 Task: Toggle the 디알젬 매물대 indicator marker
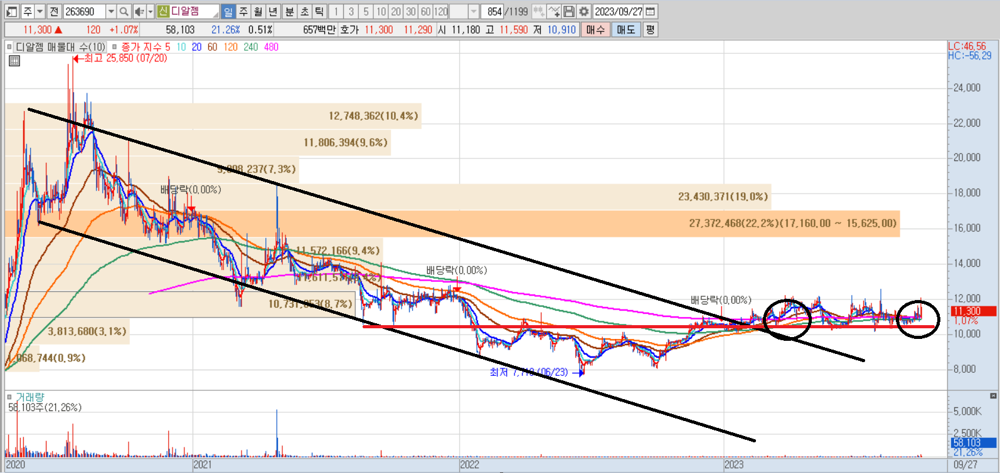(9, 47)
